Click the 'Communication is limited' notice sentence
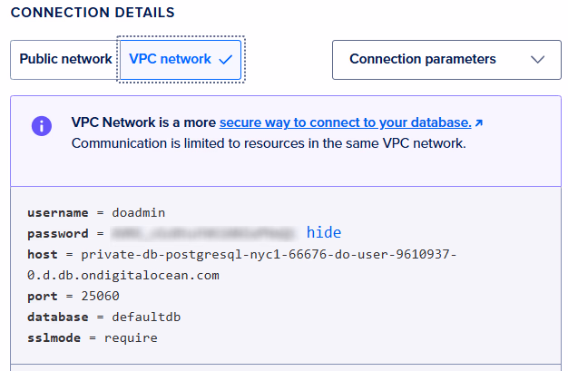568x371 pixels. [268, 143]
